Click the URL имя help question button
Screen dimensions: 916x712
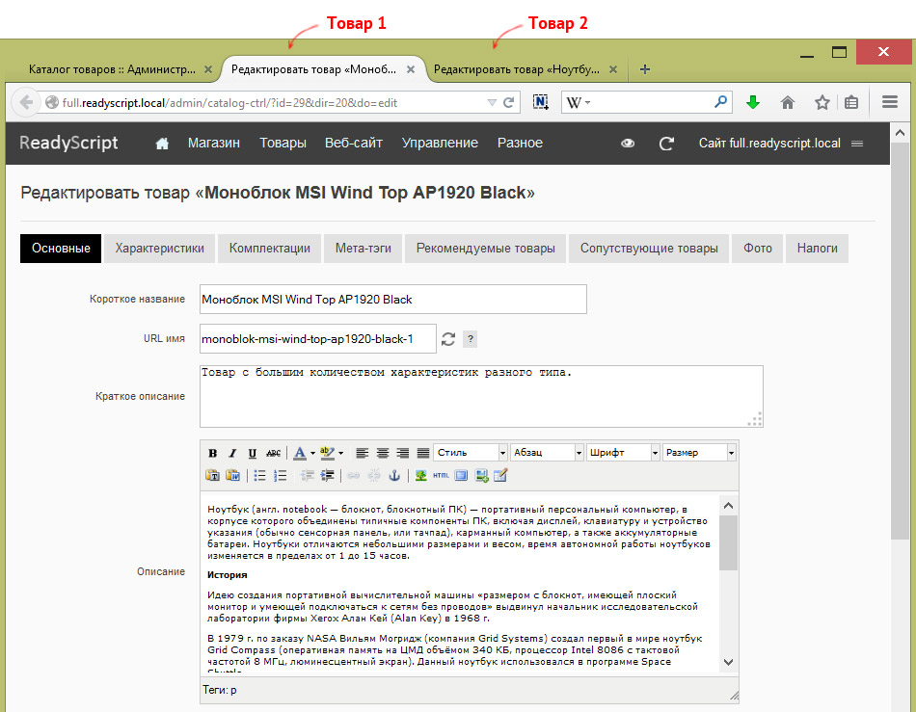point(471,339)
